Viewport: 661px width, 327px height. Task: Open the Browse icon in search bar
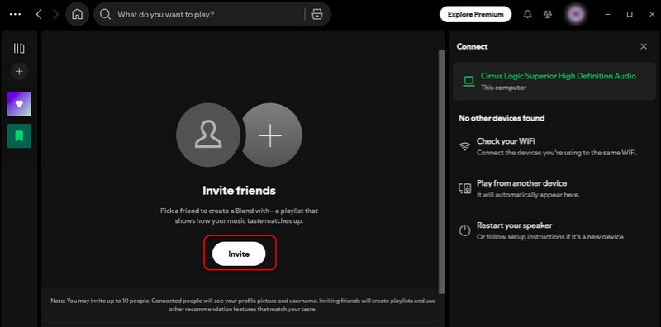[317, 14]
